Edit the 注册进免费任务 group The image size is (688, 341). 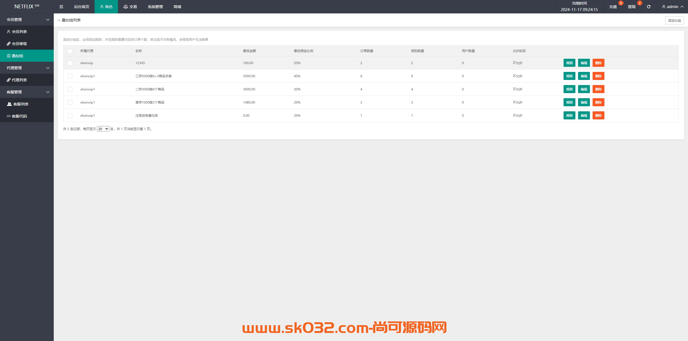[x=584, y=116]
